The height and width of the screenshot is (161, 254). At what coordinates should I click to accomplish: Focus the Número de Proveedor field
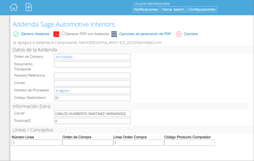[92, 91]
